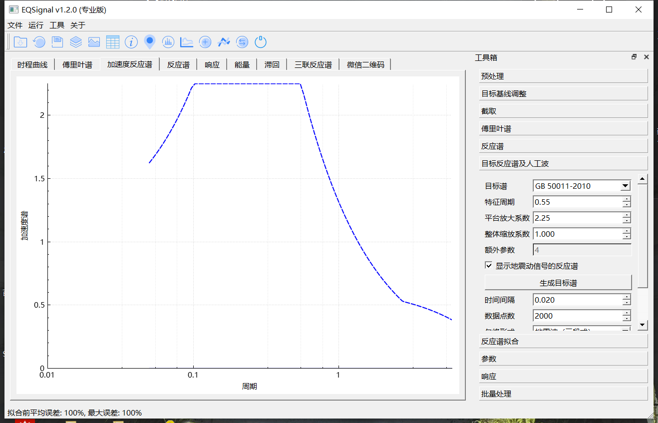Uncheck 显示地震动信号的反应谱 option
Image resolution: width=658 pixels, height=423 pixels.
pos(488,265)
